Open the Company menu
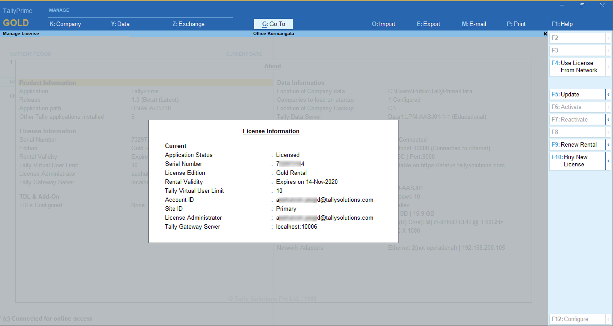Screen dimensions: 613x326 pyautogui.click(x=65, y=24)
